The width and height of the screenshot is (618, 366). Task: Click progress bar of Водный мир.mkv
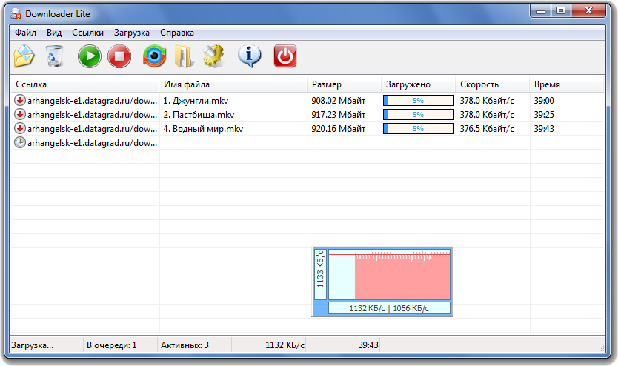419,129
